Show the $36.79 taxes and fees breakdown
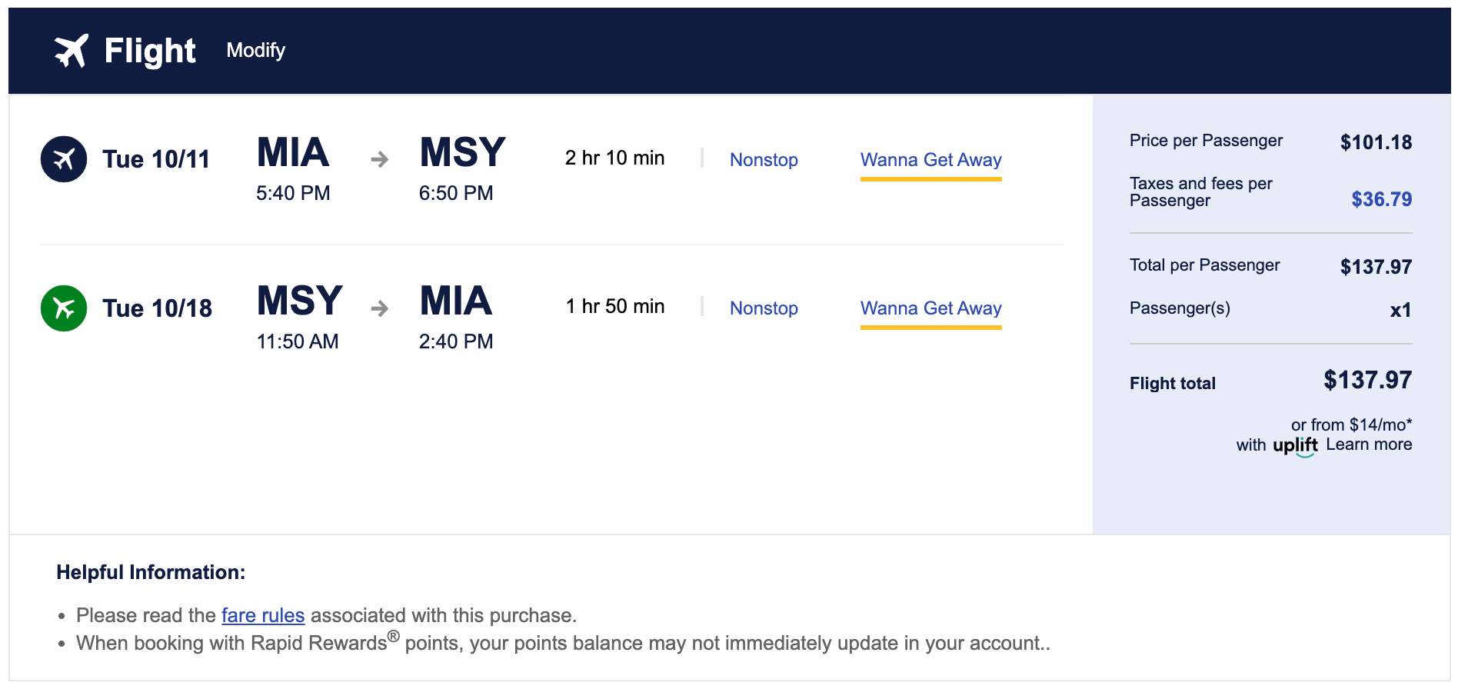 point(1381,200)
